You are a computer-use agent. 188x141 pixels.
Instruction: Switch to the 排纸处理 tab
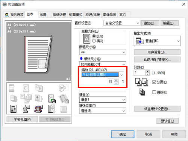(59, 15)
